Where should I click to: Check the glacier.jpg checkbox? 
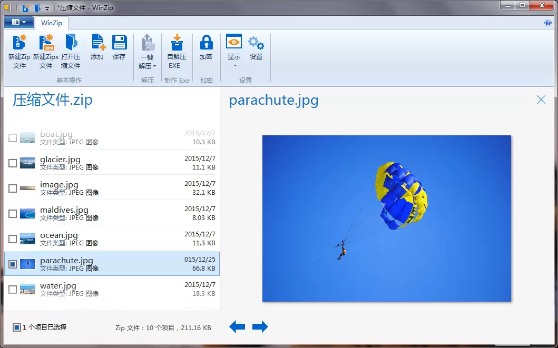(13, 163)
